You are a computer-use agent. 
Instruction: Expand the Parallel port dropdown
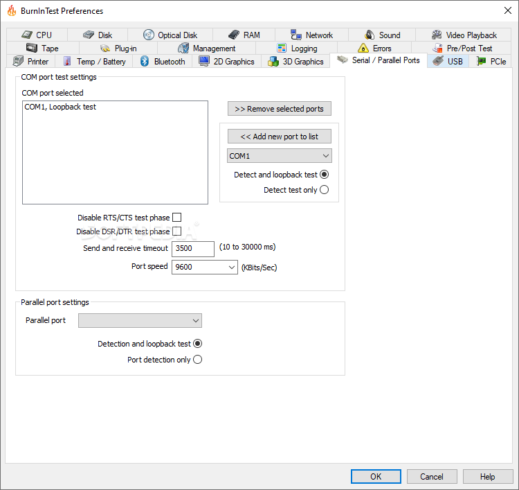[x=140, y=321]
